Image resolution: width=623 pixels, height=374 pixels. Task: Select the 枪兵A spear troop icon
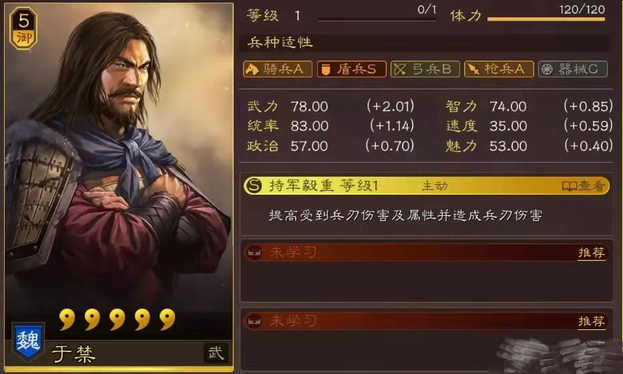click(x=473, y=69)
